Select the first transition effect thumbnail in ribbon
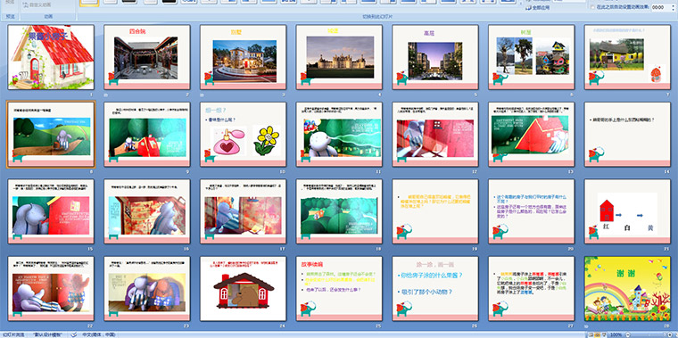 89,2
